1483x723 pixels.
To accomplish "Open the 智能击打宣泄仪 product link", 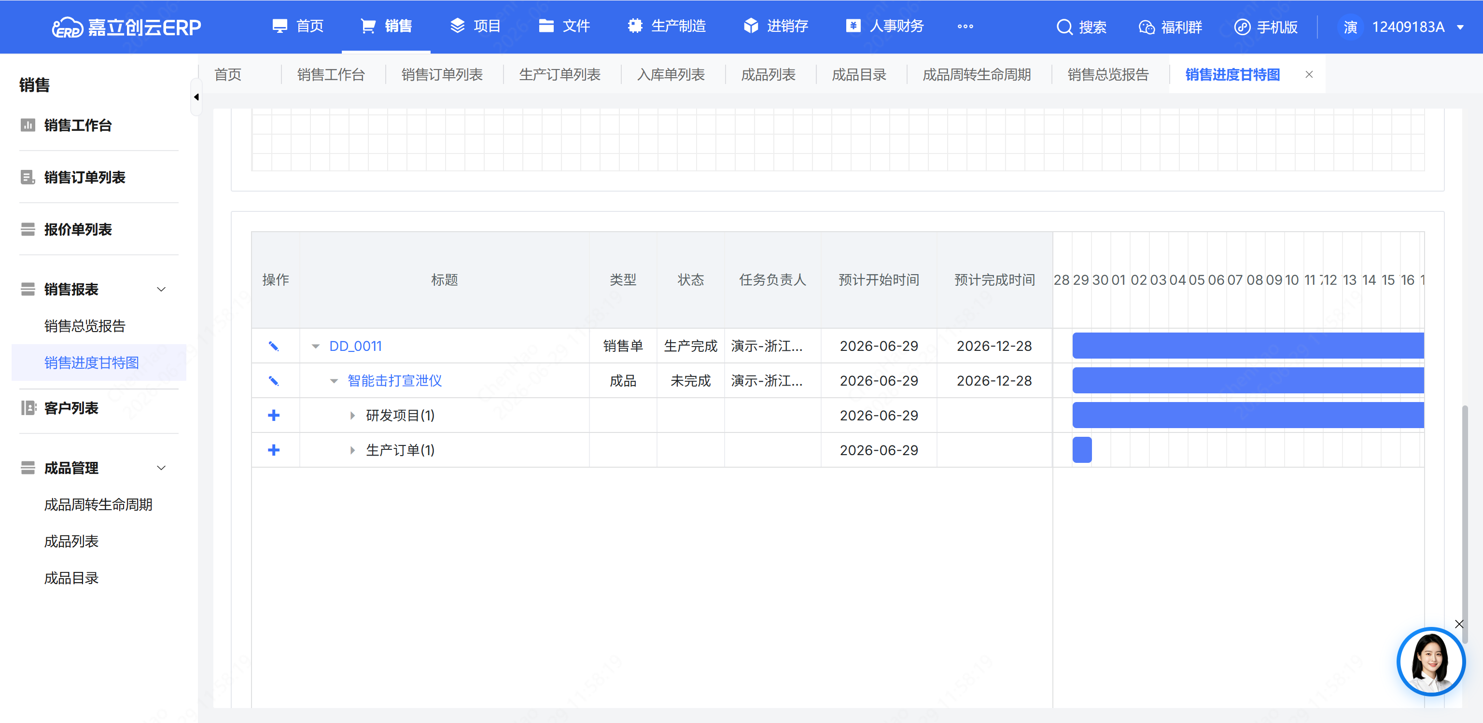I will point(395,380).
